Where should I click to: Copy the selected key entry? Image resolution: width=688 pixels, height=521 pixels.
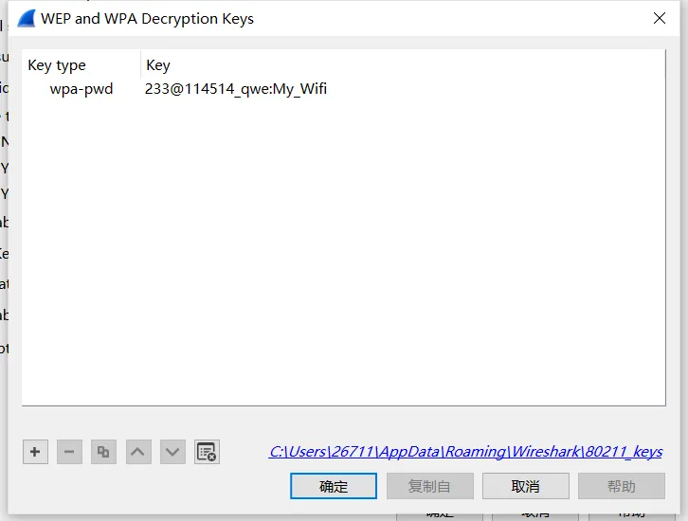(x=103, y=452)
